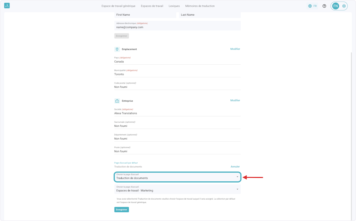Click the FN user avatar
Viewport: 356px width, 221px height.
[336, 6]
